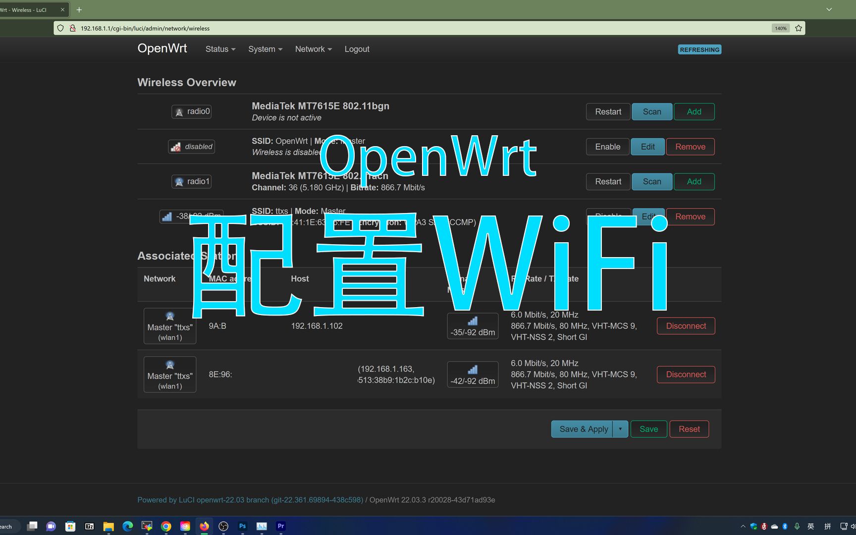The image size is (856, 535).
Task: Click the microphone tray icon
Action: [x=797, y=527]
